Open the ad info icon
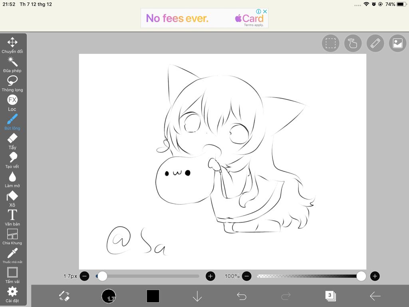Viewport: 409px width, 307px height. pos(258,12)
